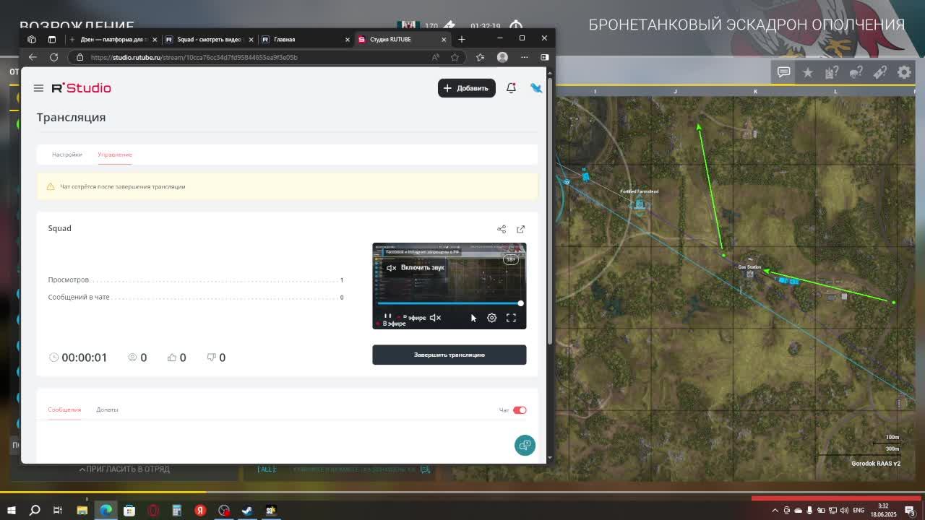
Task: Click the blue bird icon beside notifications
Action: [535, 88]
